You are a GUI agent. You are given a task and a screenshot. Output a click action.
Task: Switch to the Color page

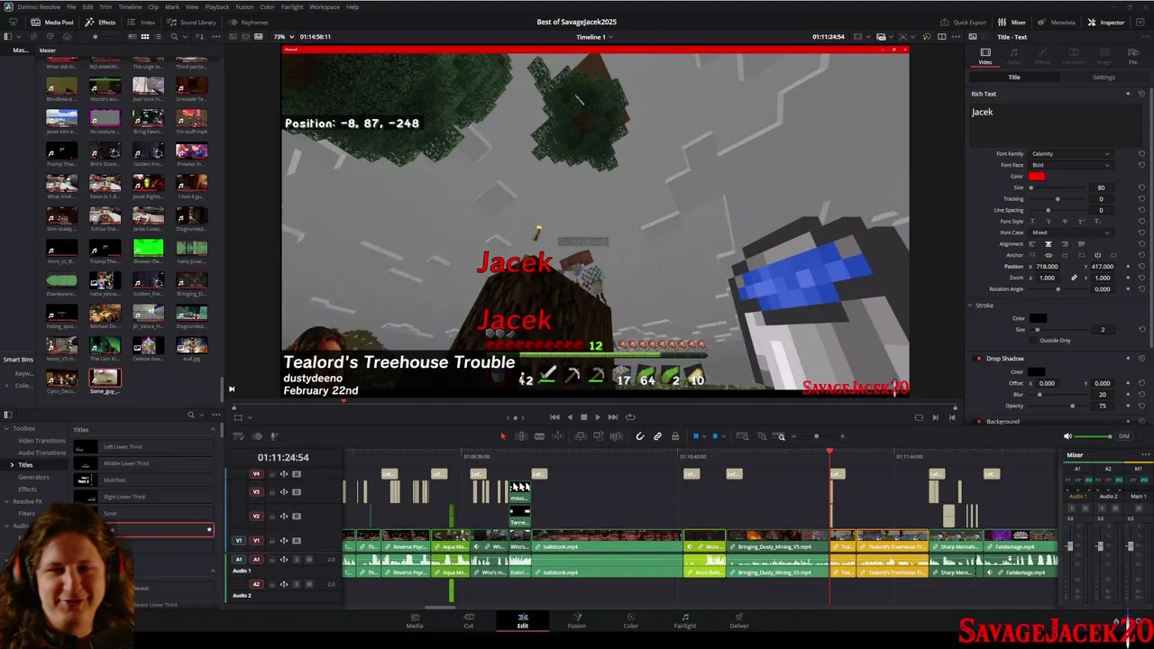(631, 621)
